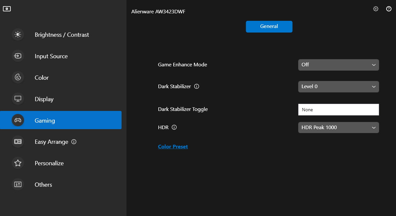Viewport: 396px width, 216px height.
Task: Switch to the Display section
Action: (x=61, y=99)
